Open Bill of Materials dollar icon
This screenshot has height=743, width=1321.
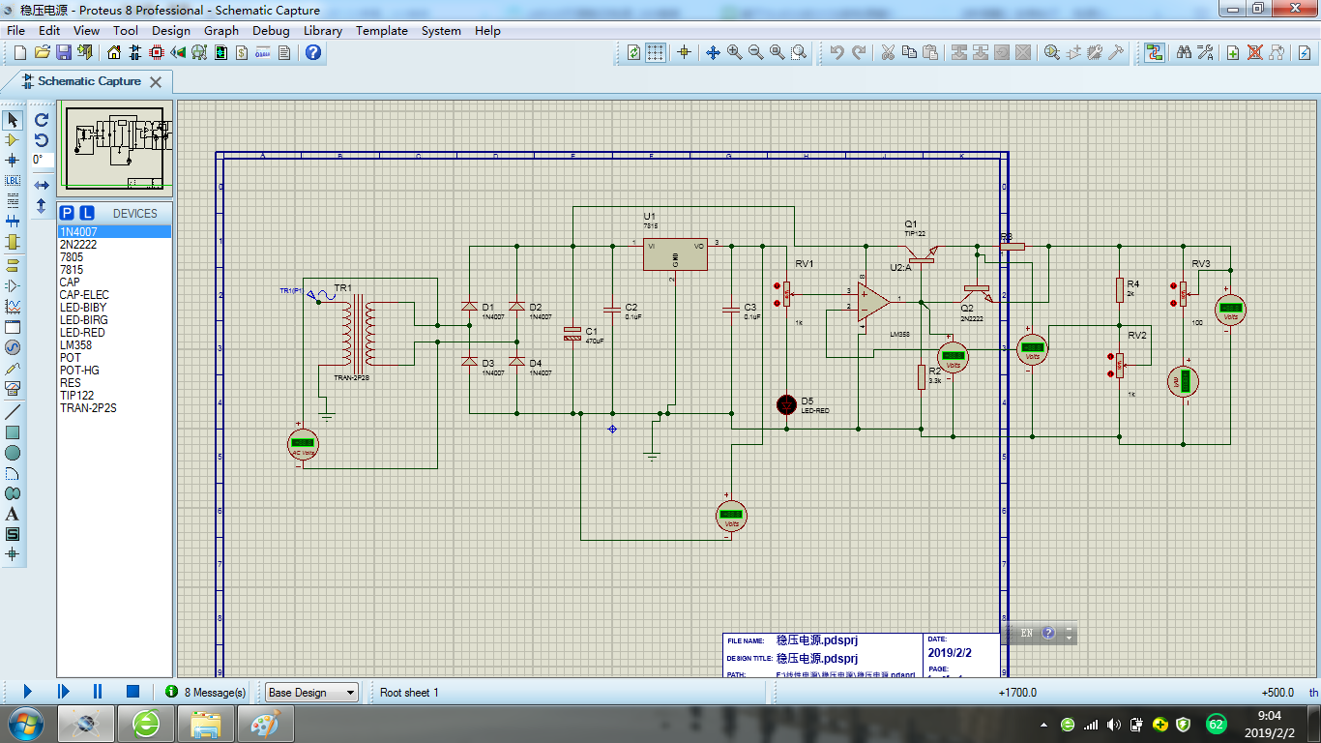tap(240, 52)
